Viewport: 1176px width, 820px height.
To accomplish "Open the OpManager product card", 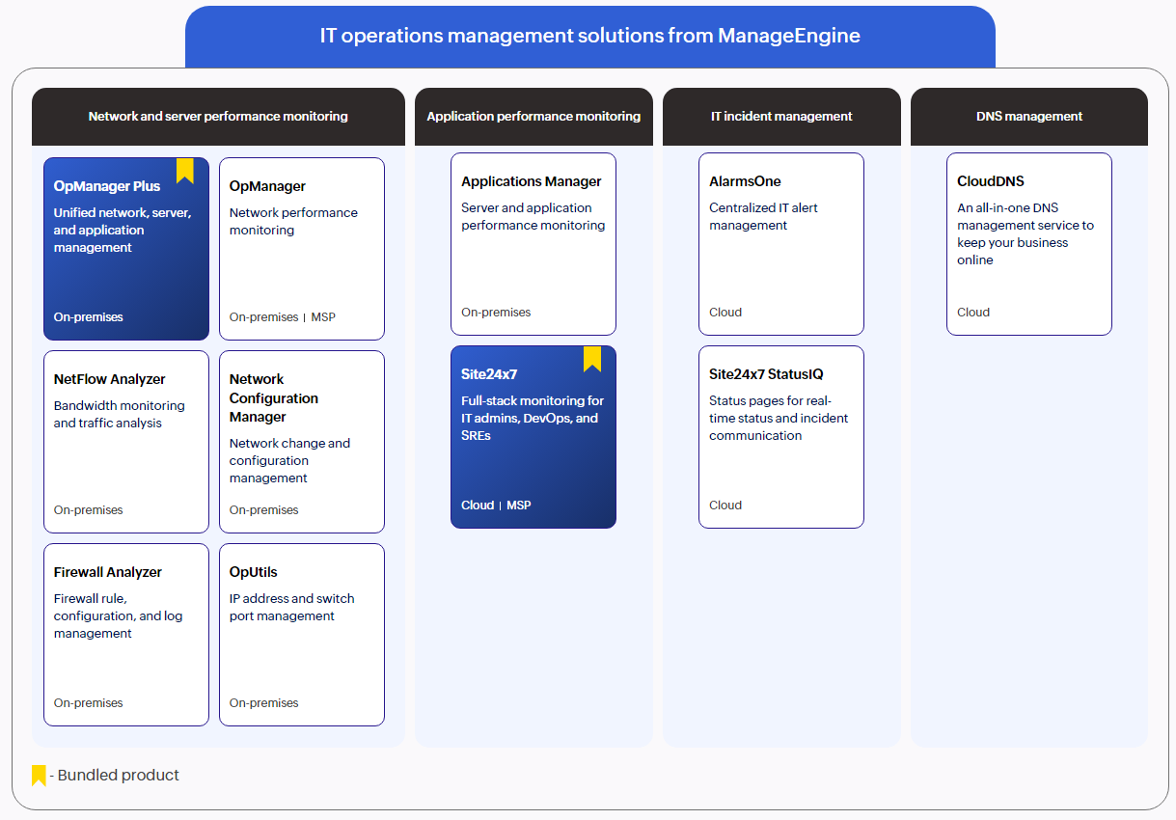I will point(302,249).
